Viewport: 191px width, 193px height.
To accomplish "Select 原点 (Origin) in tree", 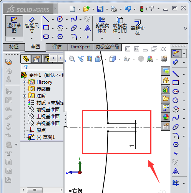I will [x=37, y=130].
